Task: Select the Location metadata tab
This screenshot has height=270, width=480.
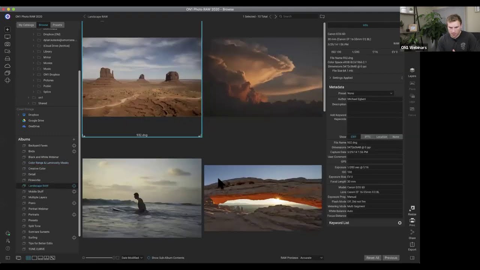Action: click(x=382, y=137)
